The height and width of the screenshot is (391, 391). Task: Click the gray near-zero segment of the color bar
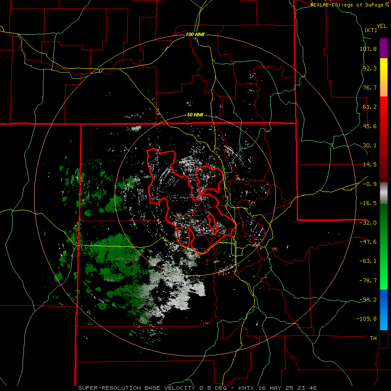click(384, 193)
